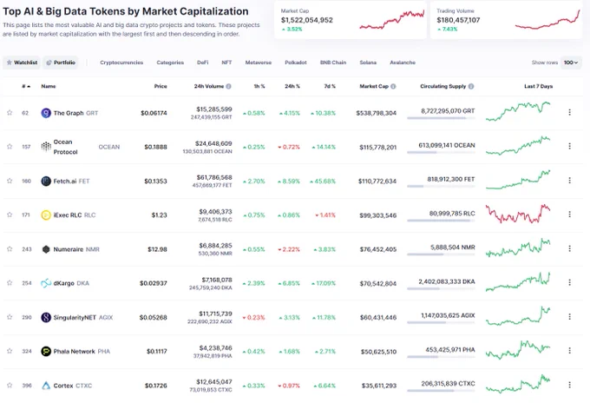Open three-dot menu for Cortex row
590x403 pixels.
570,385
